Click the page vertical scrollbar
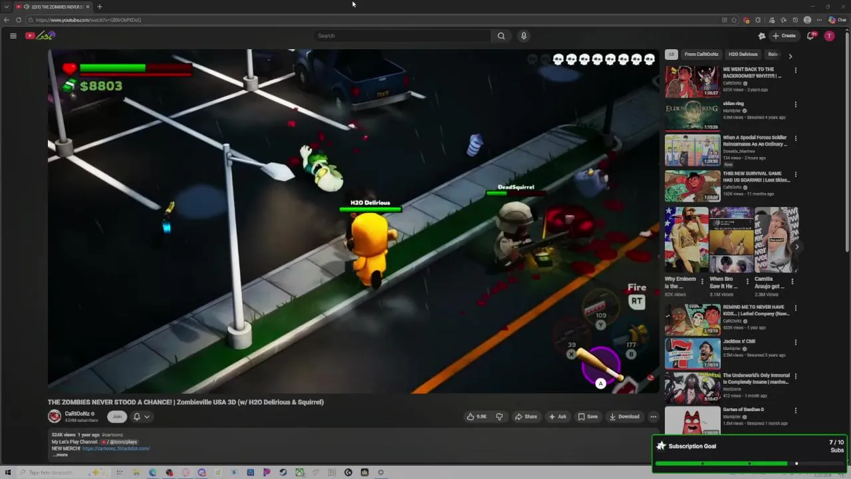 tap(848, 143)
